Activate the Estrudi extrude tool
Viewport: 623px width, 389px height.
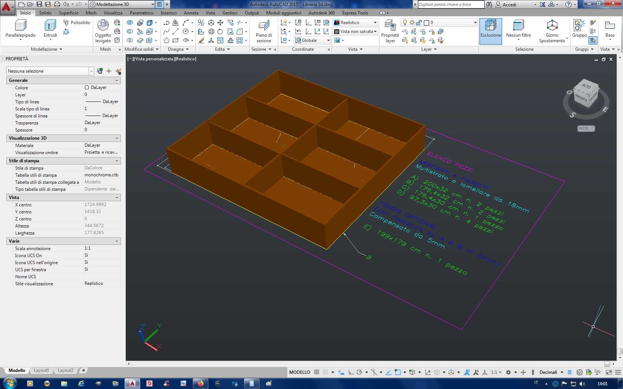pos(50,30)
